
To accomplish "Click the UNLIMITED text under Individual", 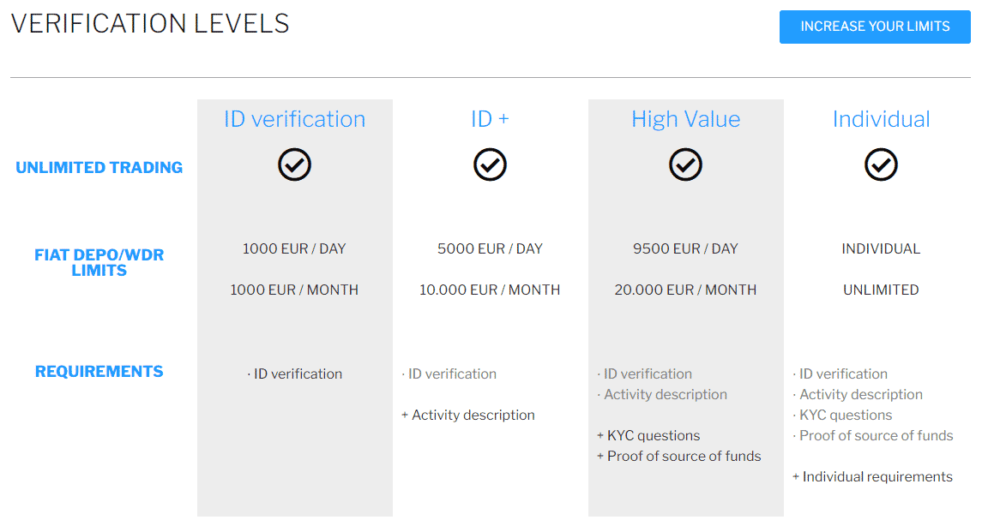I will [881, 290].
